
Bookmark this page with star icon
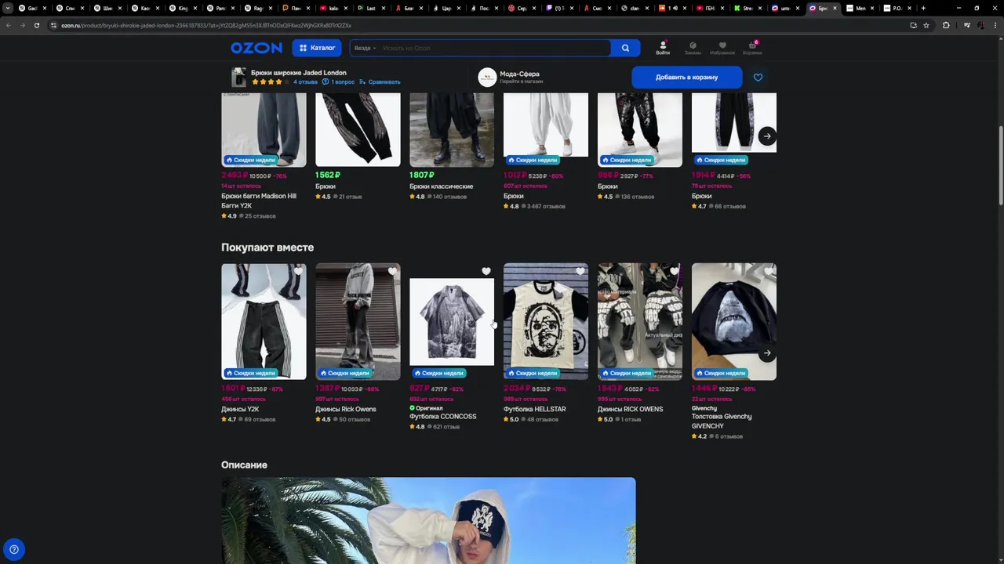coord(926,25)
